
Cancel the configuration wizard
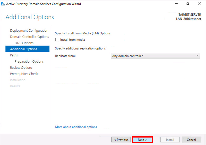(191, 140)
